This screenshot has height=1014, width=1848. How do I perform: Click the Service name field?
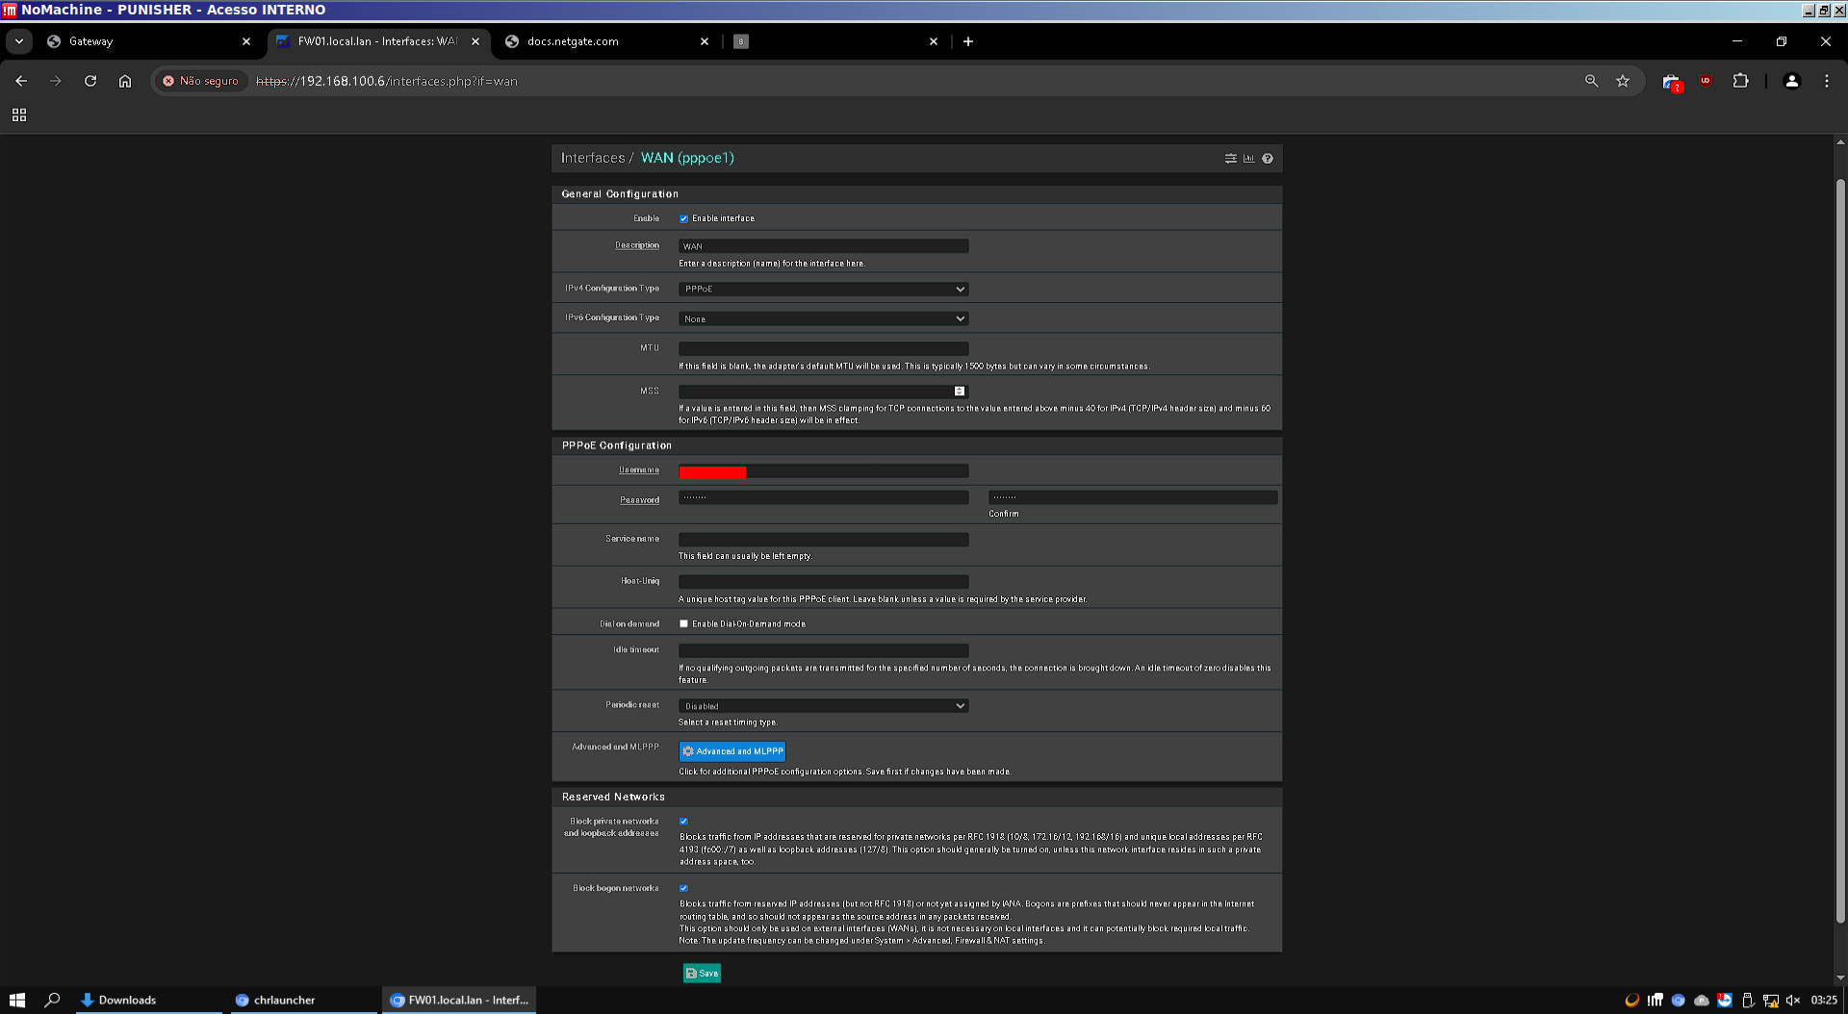tap(823, 540)
